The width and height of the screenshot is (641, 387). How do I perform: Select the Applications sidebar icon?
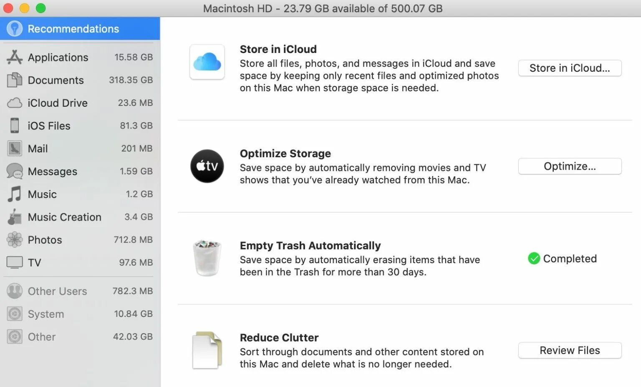click(15, 57)
